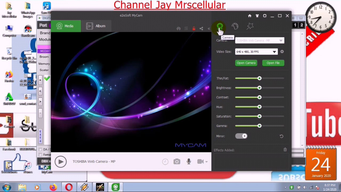Open video size settings gear
The height and width of the screenshot is (192, 341).
tap(282, 51)
